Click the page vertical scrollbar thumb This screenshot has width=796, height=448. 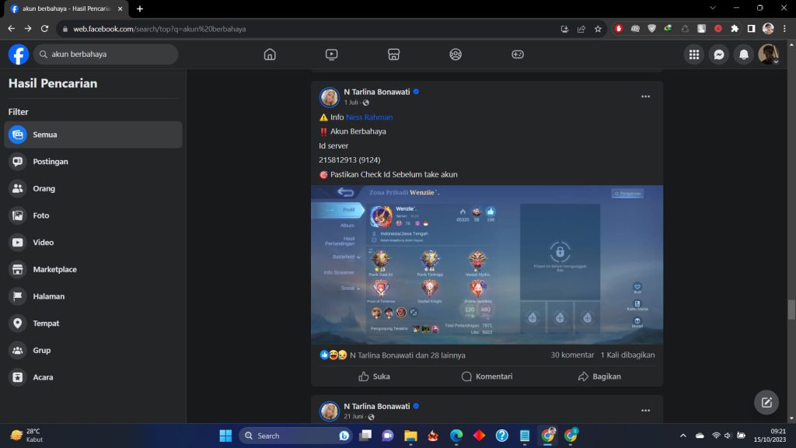click(791, 310)
